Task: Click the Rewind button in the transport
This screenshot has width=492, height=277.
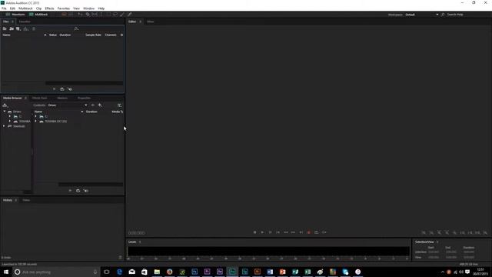Action: pos(285,232)
